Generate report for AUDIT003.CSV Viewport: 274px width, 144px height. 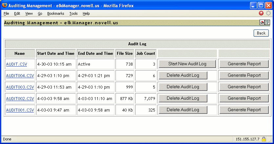[244, 87]
